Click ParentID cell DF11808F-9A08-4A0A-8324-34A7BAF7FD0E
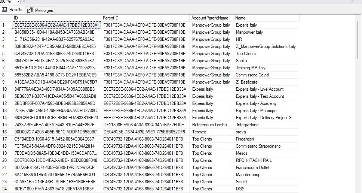The image size is (362, 193). [x=145, y=125]
